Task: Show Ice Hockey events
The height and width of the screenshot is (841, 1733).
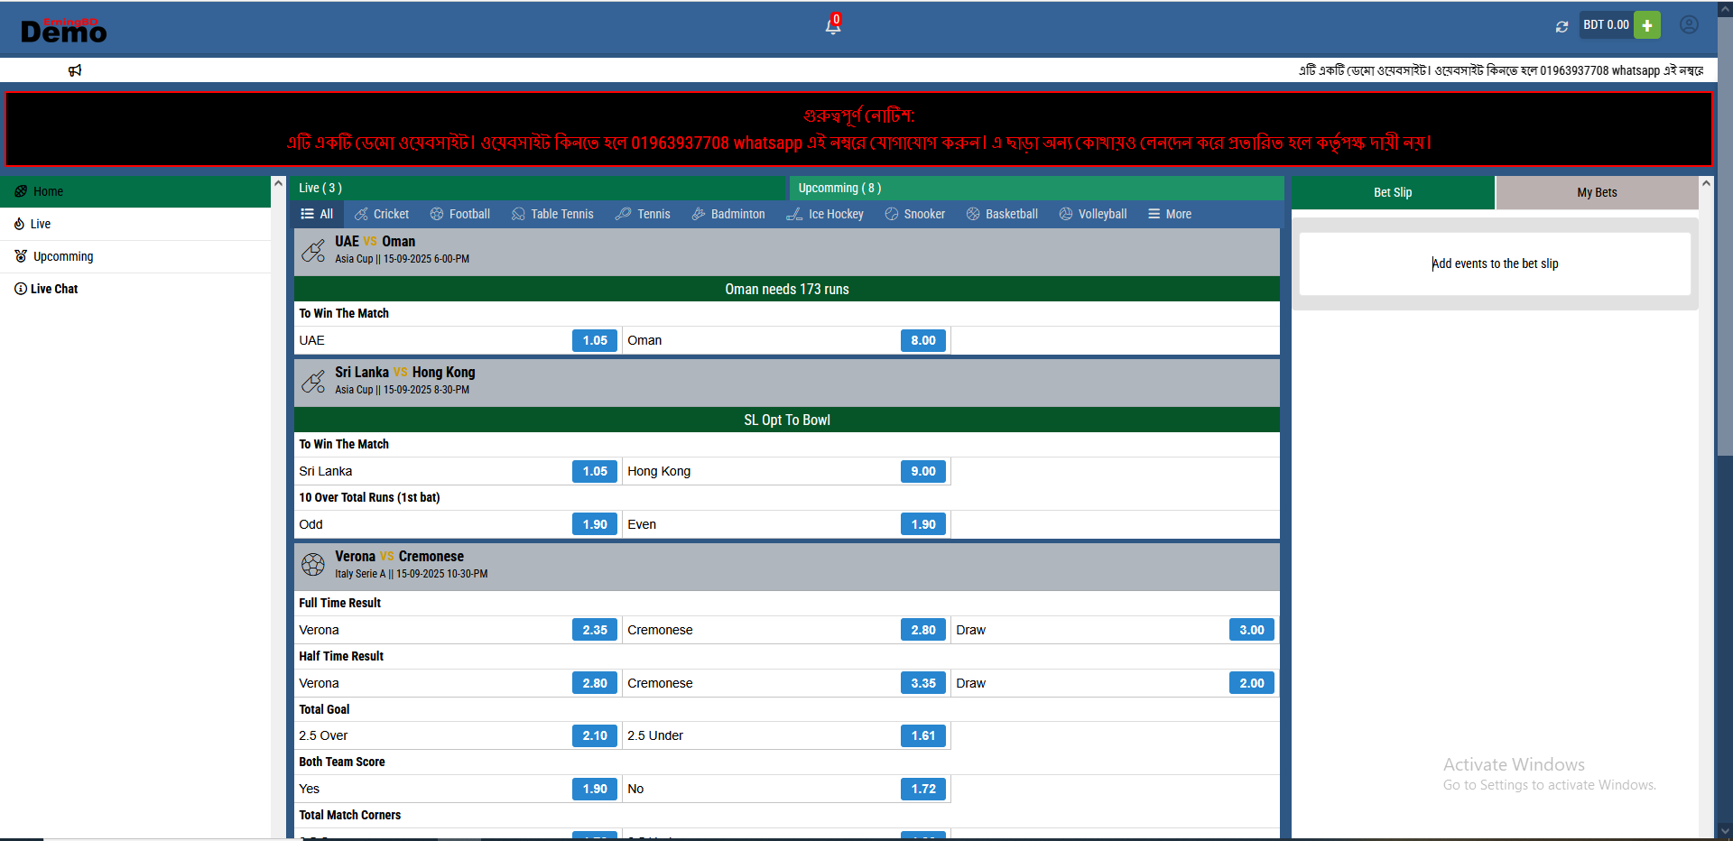Action: (x=825, y=214)
